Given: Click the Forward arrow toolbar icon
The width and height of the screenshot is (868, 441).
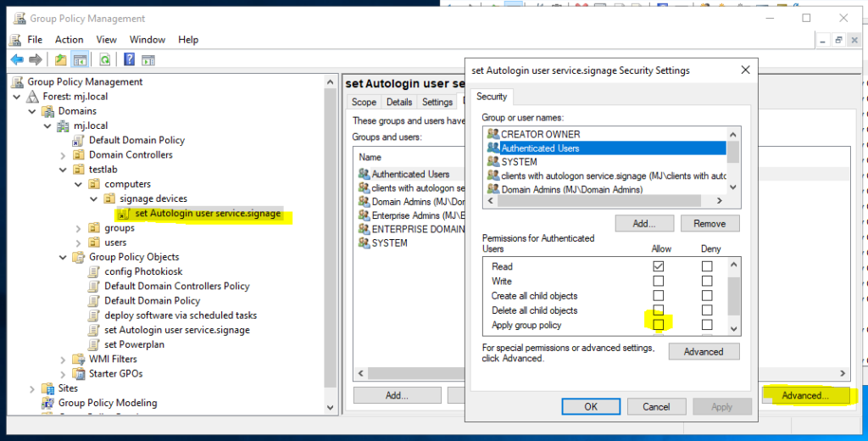Looking at the screenshot, I should (x=36, y=59).
